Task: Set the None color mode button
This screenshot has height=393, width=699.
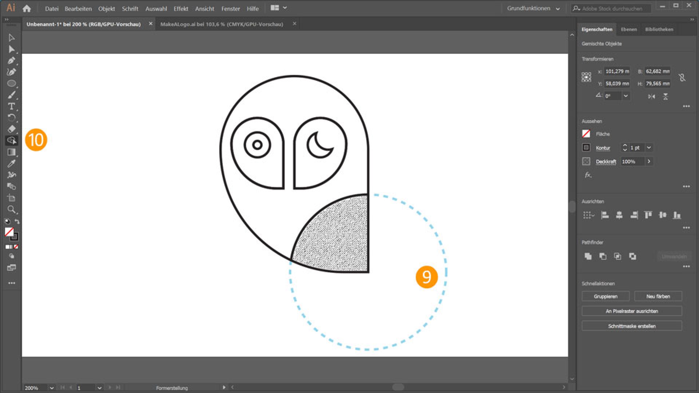Action: pyautogui.click(x=16, y=247)
